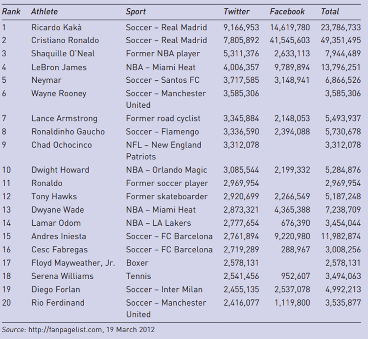The width and height of the screenshot is (368, 339).
Task: Click the Twitter column header
Action: (x=236, y=11)
